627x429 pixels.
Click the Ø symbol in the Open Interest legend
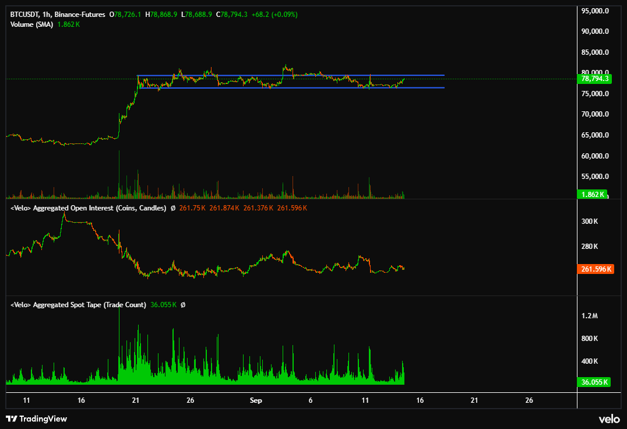172,208
